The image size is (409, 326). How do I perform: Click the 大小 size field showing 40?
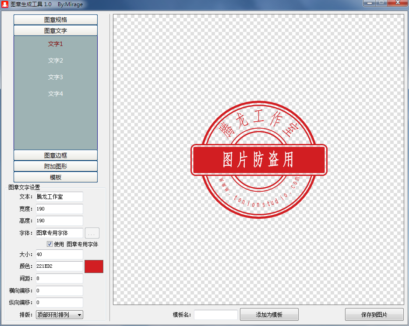[x=59, y=254]
